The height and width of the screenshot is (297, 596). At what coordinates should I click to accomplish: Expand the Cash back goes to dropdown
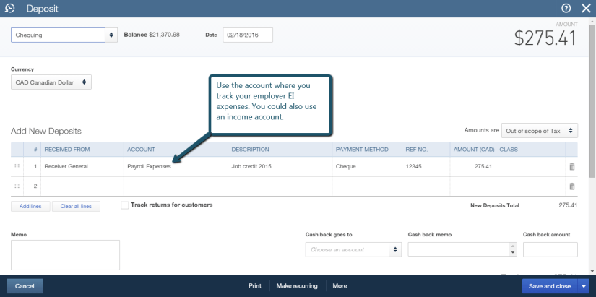[x=395, y=249]
